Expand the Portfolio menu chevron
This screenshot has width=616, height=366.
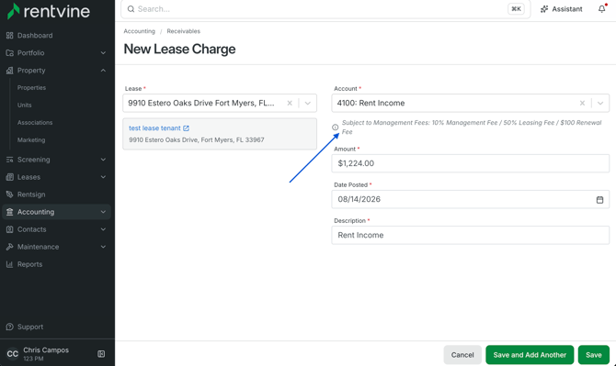click(x=103, y=53)
